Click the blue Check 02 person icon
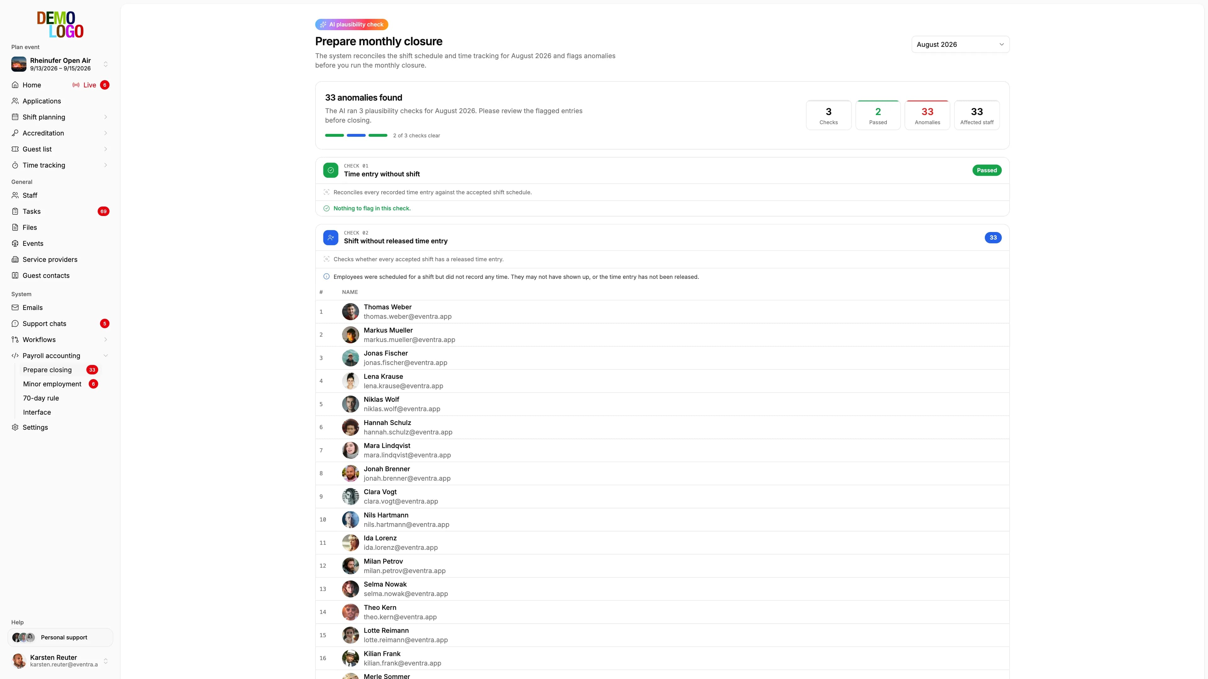This screenshot has width=1208, height=679. click(x=331, y=238)
